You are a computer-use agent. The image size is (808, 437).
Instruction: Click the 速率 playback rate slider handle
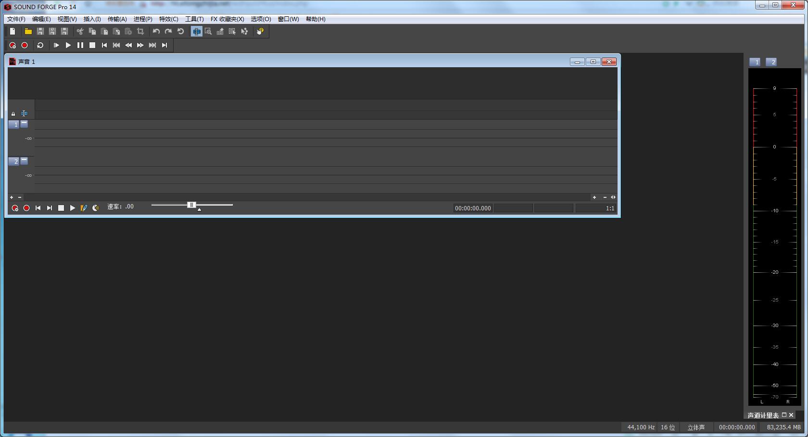tap(191, 205)
